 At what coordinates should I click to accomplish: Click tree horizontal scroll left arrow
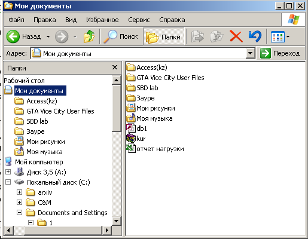(x=8, y=231)
